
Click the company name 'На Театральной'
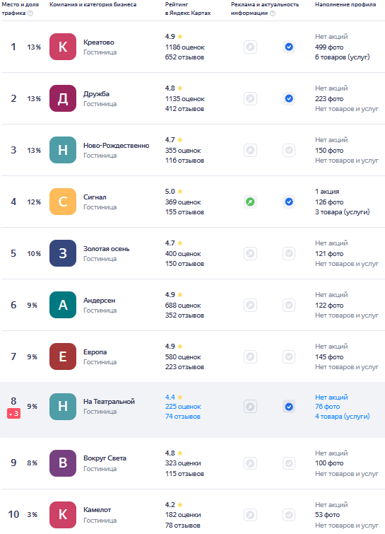click(109, 402)
